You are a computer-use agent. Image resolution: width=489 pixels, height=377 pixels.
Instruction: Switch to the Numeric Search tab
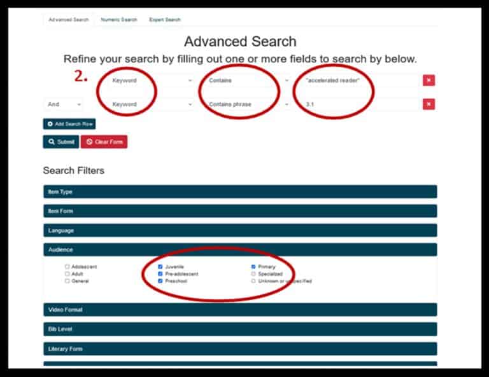[119, 20]
